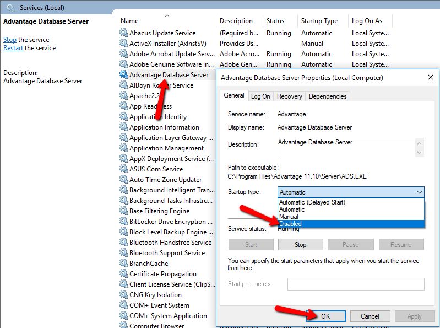Viewport: 440px width, 328px height.
Task: Click the Background Intelligent Transfer gear icon
Action: click(123, 190)
